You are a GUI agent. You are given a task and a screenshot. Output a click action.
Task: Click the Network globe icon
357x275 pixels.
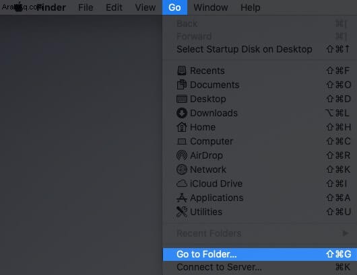182,169
